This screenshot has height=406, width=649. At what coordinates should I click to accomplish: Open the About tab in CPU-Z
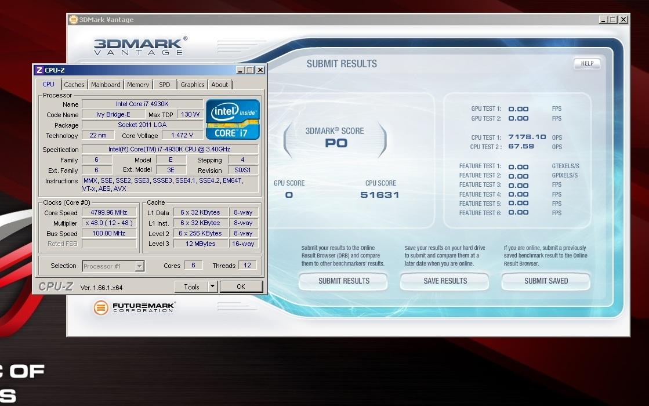pyautogui.click(x=219, y=85)
